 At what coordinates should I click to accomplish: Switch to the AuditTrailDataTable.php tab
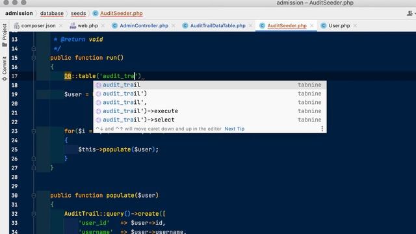click(x=218, y=26)
